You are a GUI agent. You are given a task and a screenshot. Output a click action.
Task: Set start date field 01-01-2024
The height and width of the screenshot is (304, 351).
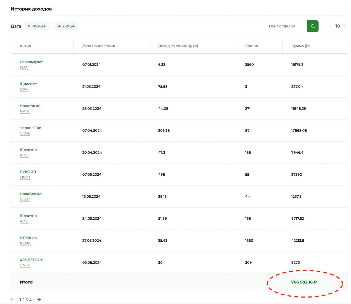point(37,26)
